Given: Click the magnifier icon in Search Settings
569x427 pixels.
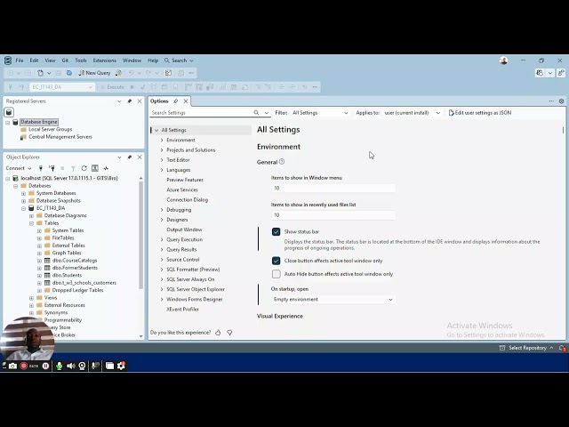Looking at the screenshot, I should pyautogui.click(x=256, y=113).
